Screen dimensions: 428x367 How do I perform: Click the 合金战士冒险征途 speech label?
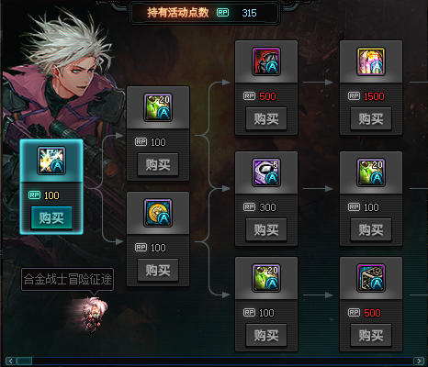pyautogui.click(x=68, y=279)
